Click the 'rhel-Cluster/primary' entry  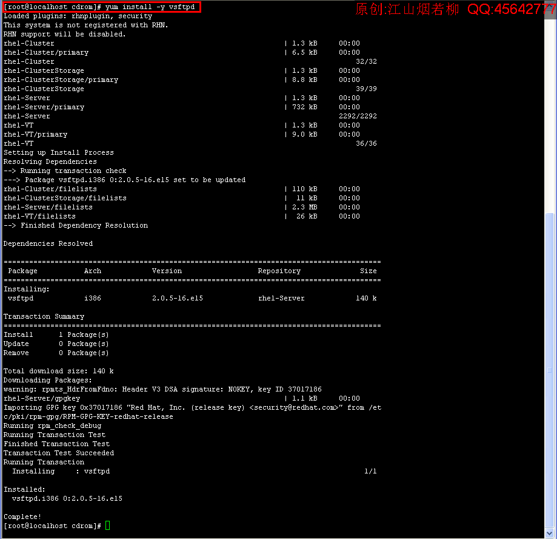click(46, 52)
